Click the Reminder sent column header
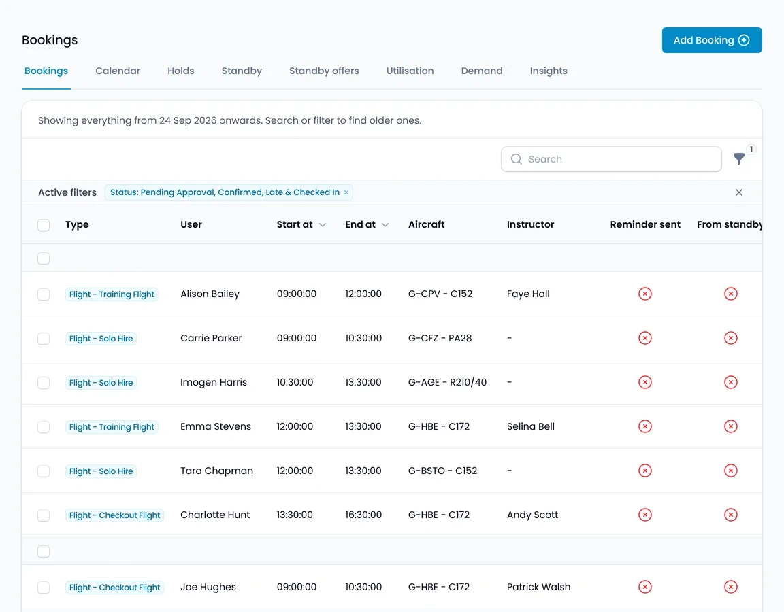 [645, 225]
